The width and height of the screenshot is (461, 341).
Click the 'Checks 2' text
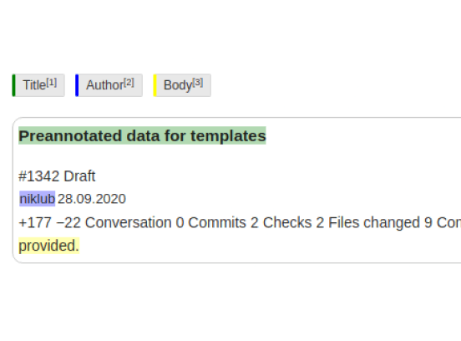tap(293, 222)
